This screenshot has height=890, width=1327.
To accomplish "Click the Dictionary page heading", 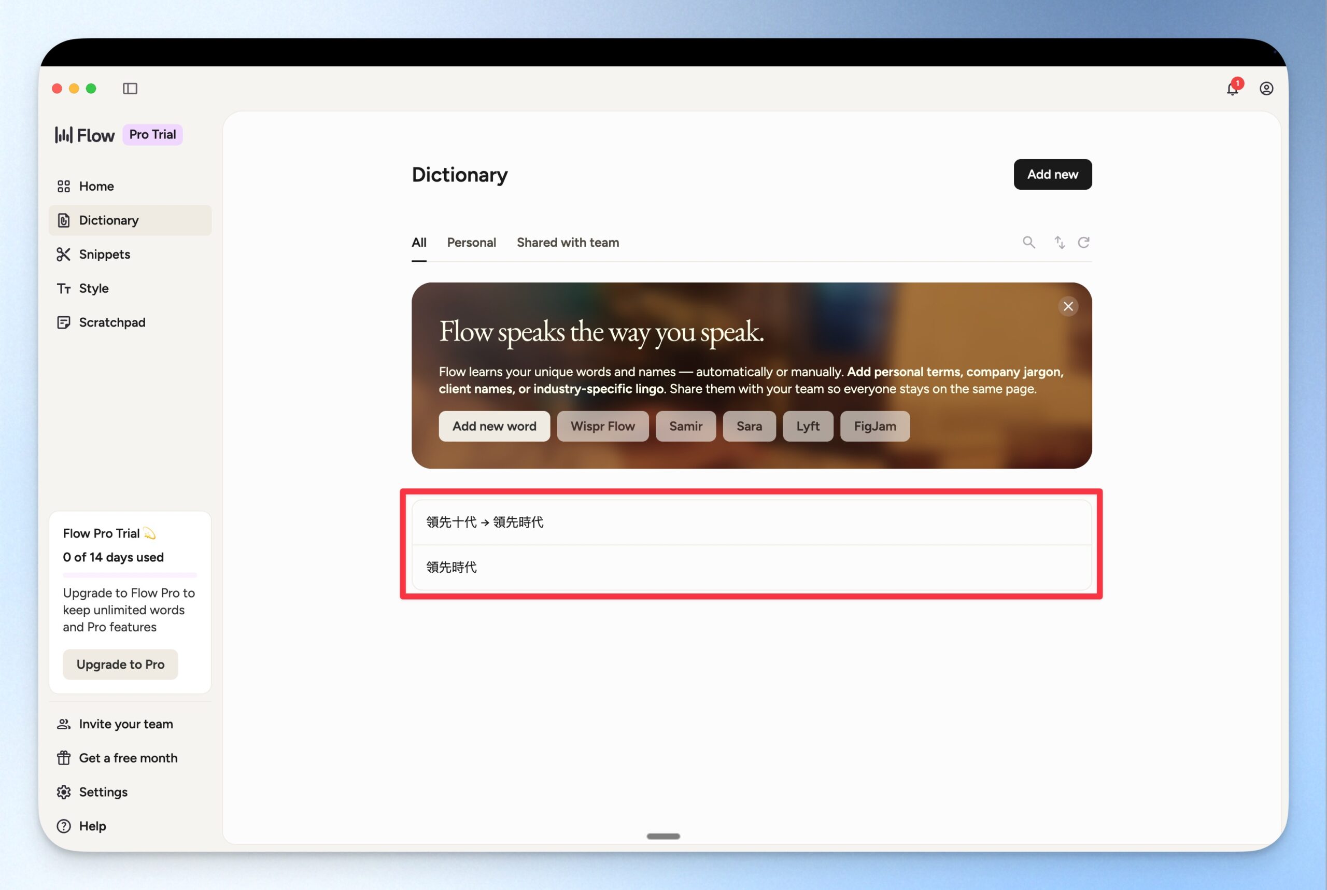I will [x=459, y=175].
